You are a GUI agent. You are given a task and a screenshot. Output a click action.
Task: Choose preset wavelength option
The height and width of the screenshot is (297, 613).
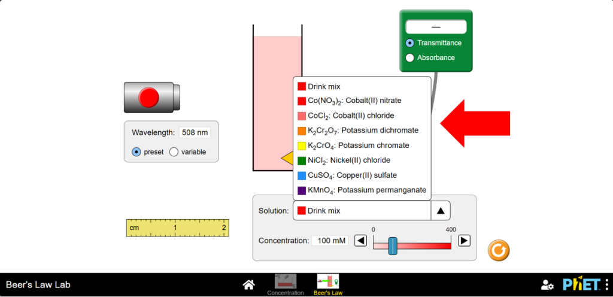point(136,152)
